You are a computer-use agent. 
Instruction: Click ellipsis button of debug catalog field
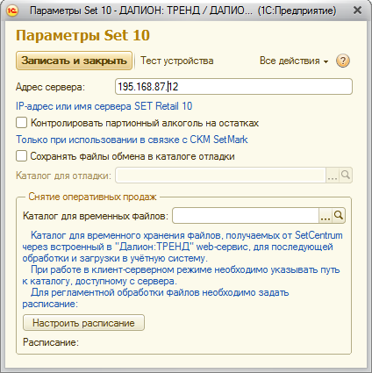click(x=333, y=176)
